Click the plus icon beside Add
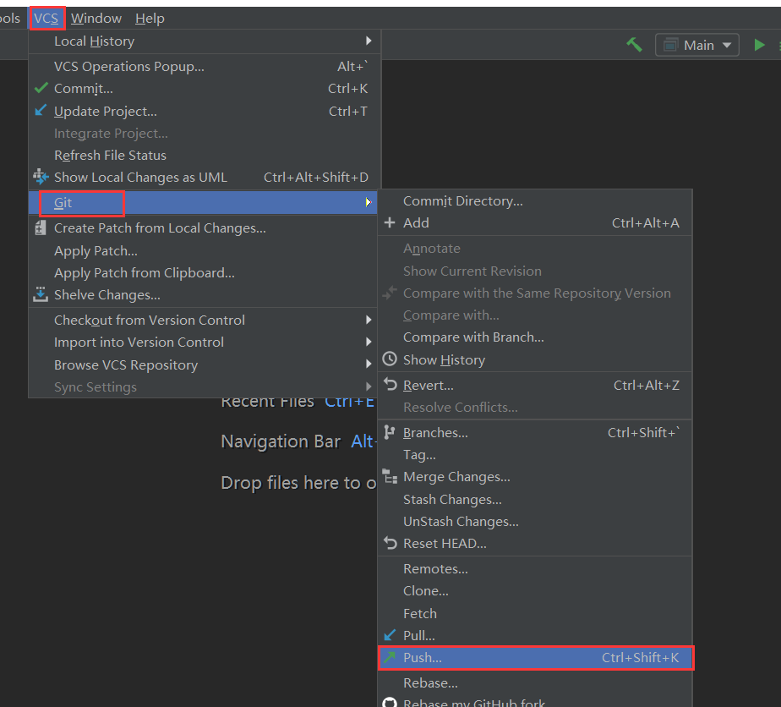Screen dimensions: 781x707 390,222
